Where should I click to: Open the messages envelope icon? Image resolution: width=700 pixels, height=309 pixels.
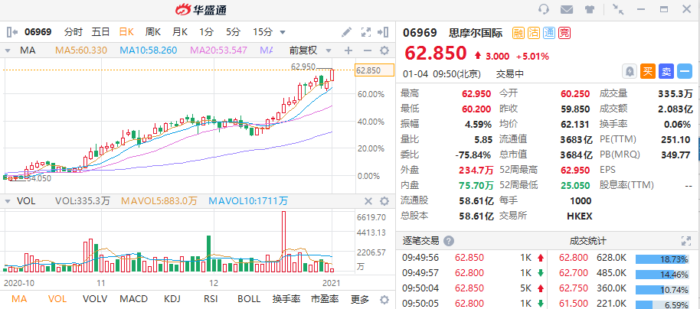click(x=567, y=9)
